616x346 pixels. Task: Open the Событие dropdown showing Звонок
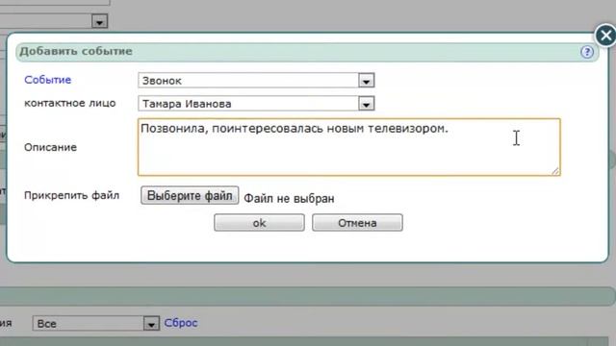(x=256, y=81)
